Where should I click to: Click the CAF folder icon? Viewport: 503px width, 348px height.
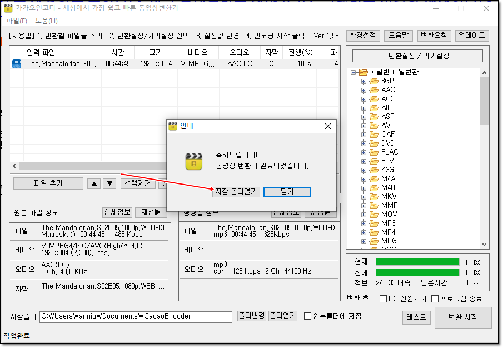[x=373, y=135]
